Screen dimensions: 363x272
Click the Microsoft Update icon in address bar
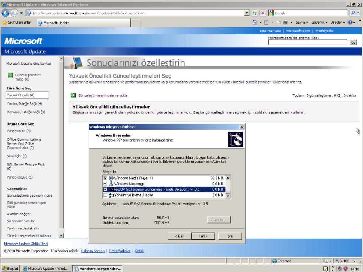pos(29,13)
